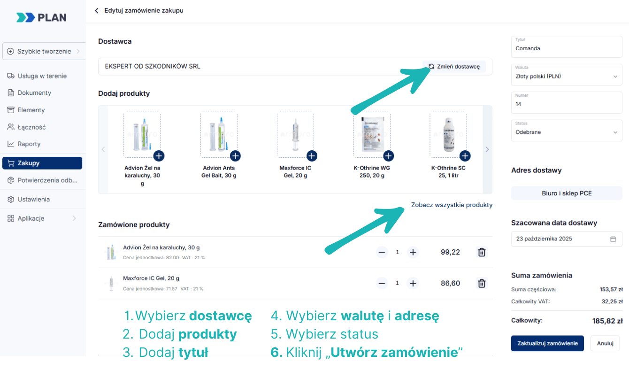Show previous products with left carousel arrow
The height and width of the screenshot is (371, 629).
coord(103,149)
